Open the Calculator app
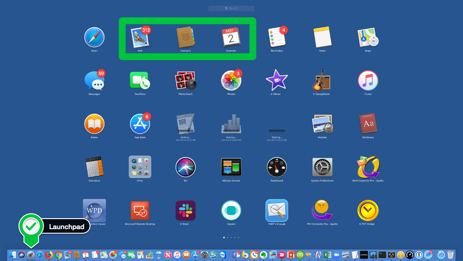Screen dimensions: 463x261 coord(94,167)
